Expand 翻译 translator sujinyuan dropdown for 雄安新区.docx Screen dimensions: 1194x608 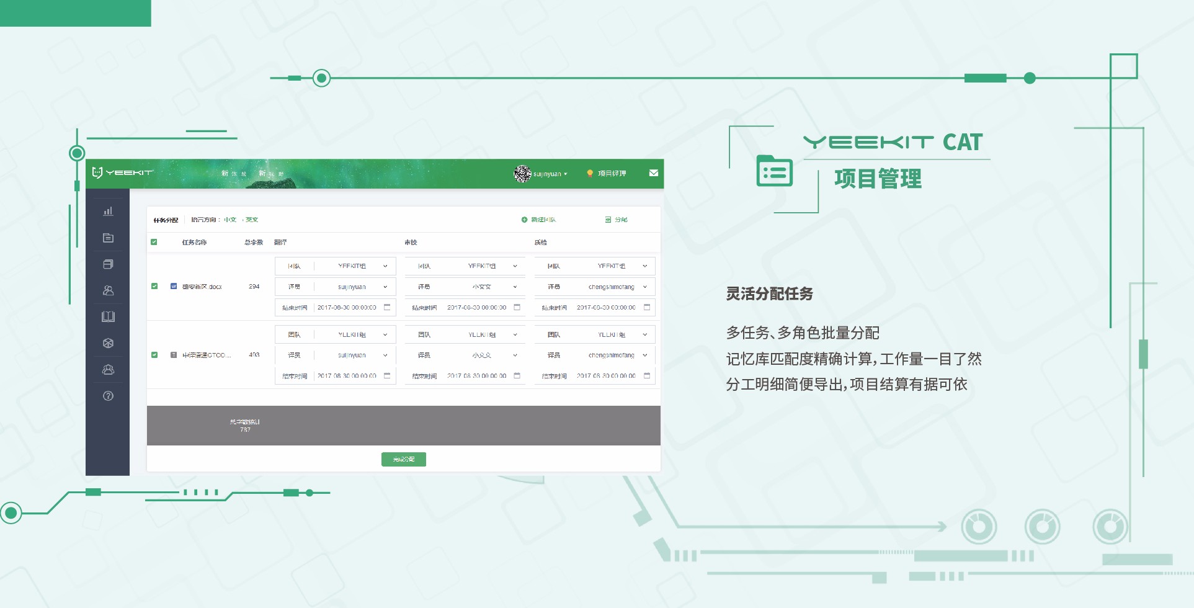point(335,287)
